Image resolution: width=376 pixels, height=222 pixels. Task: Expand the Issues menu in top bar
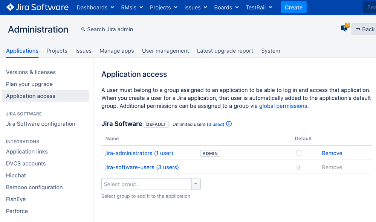point(196,8)
